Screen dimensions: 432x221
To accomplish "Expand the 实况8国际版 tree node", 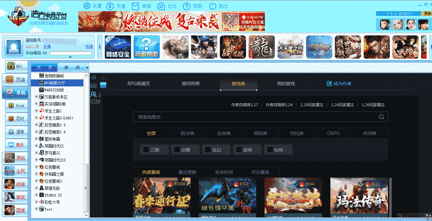I will (36, 104).
